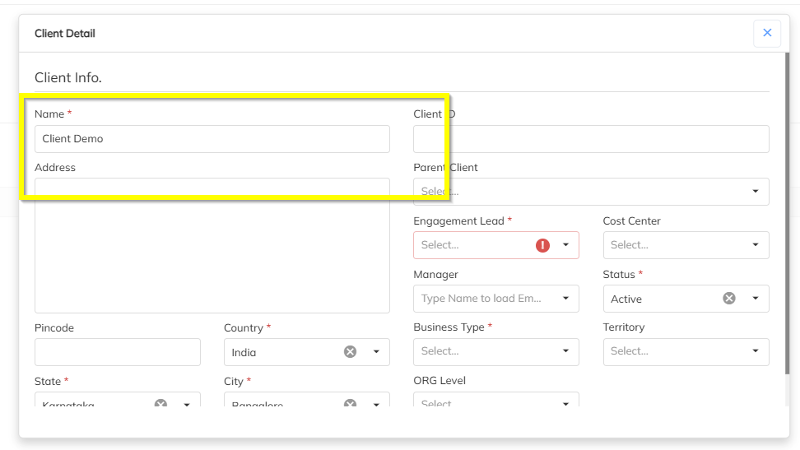Open the Country dropdown arrow
This screenshot has height=450, width=800.
tap(376, 352)
